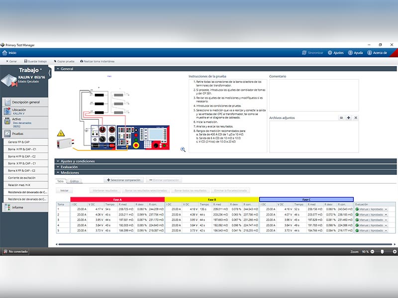Click magnifier icon below wiring diagram
398x298 pixels.
click(x=183, y=149)
